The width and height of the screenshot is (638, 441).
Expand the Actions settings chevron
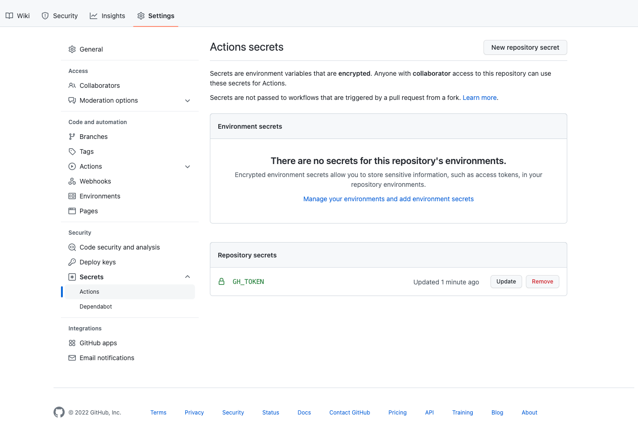pos(188,166)
